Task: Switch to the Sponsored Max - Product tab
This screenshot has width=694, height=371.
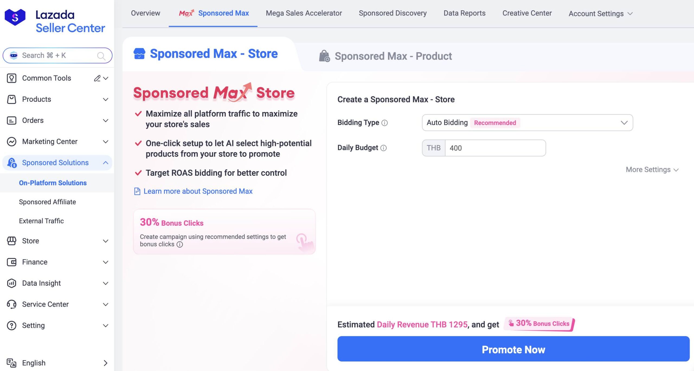Action: pyautogui.click(x=385, y=56)
